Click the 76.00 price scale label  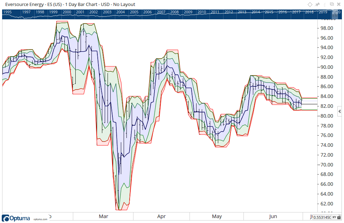327,136
